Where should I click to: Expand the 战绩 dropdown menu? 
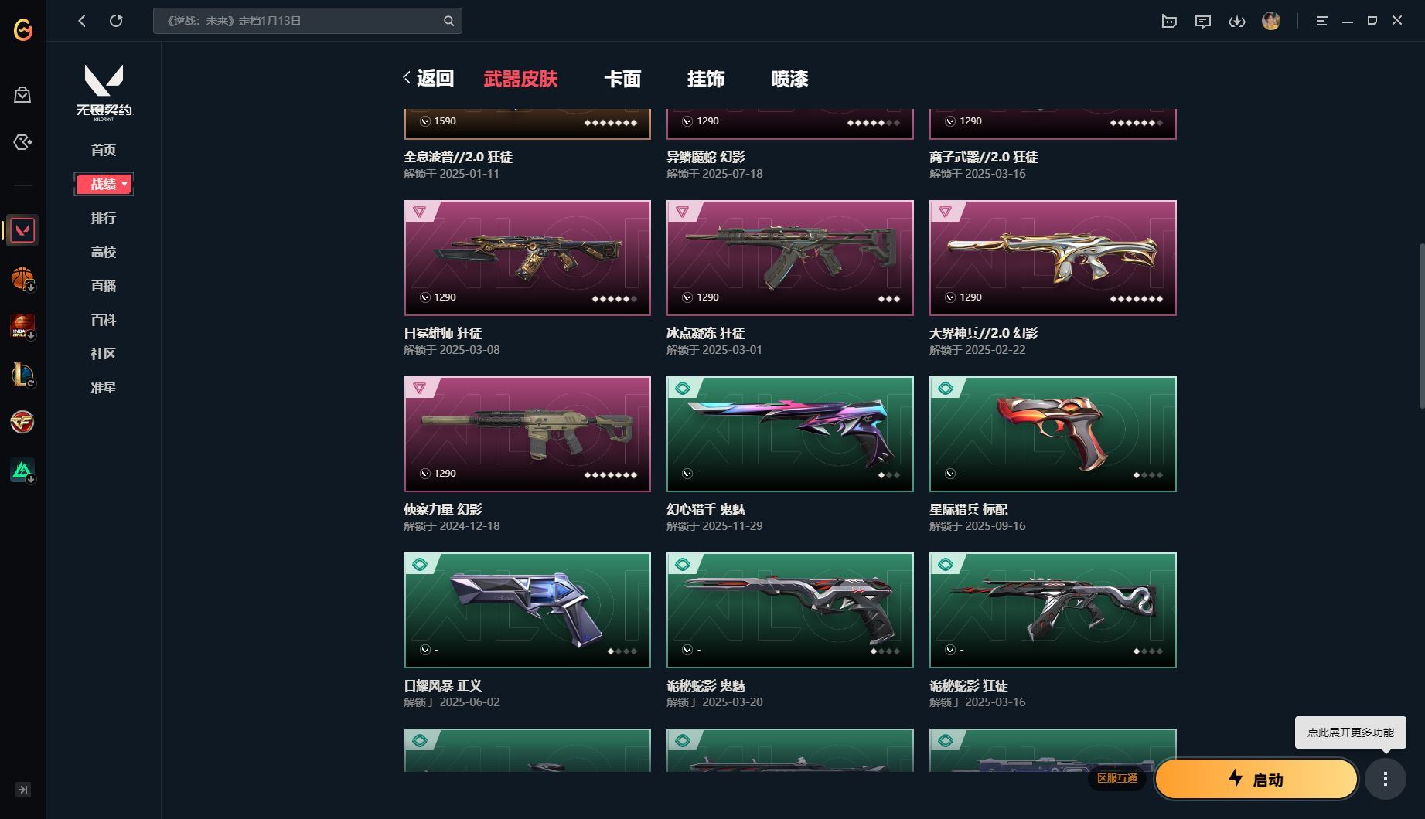click(104, 184)
